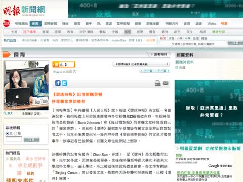Open 體育 in sub-navigation bar
Viewport: 243px width, 182px height.
click(152, 32)
